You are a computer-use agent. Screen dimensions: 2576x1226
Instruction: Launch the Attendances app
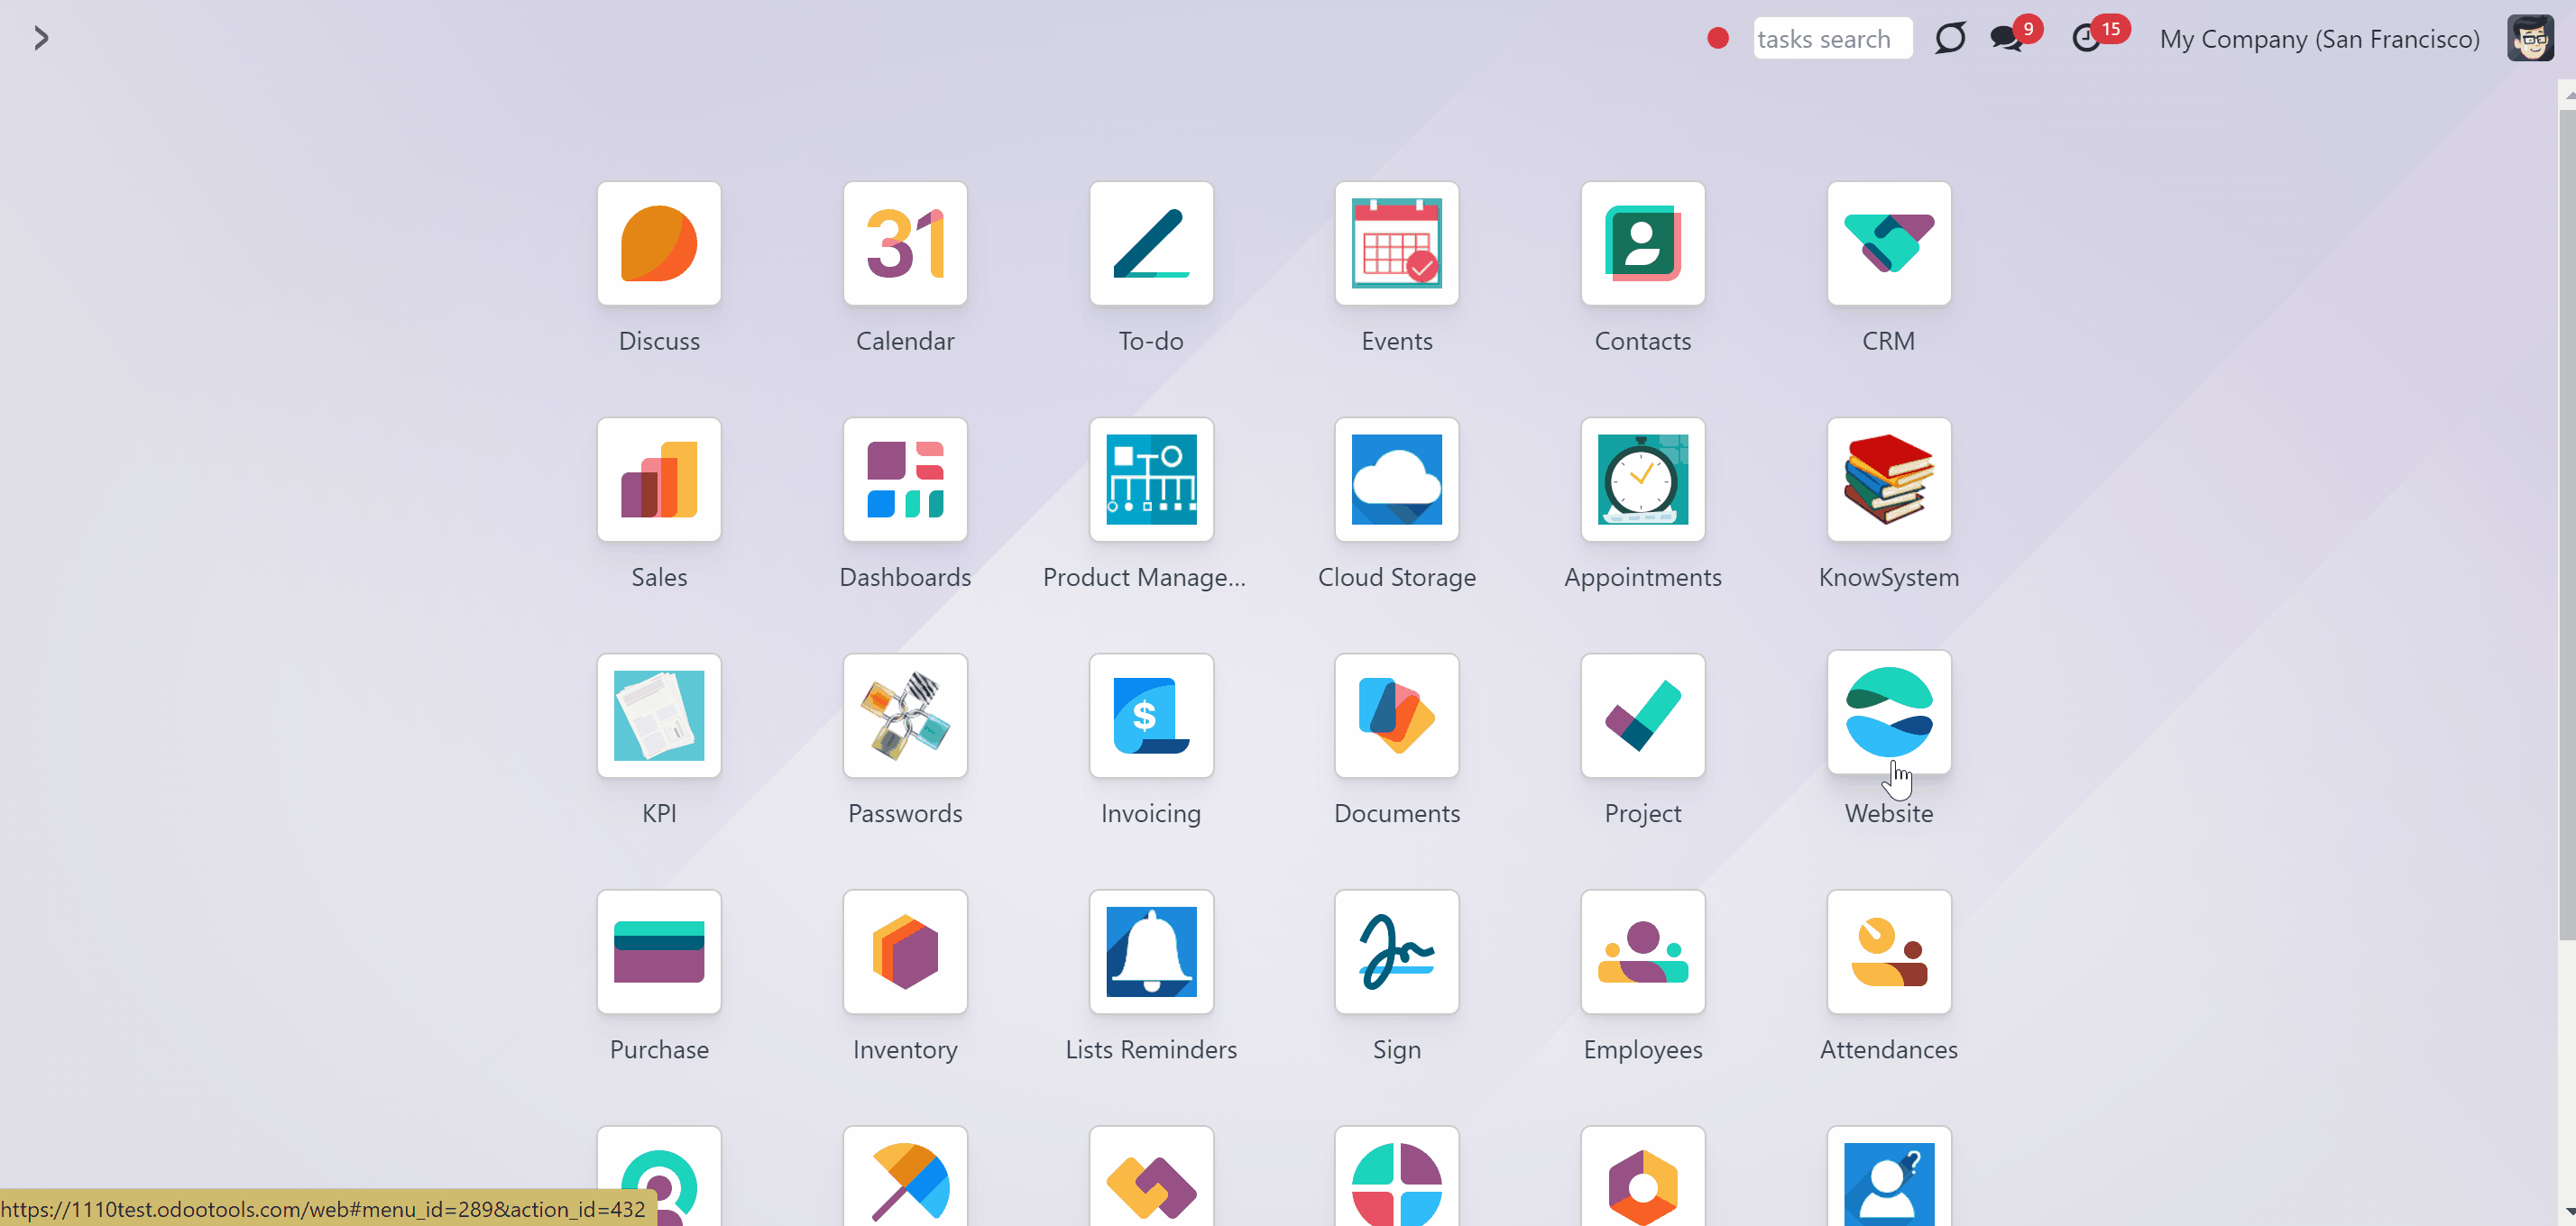[x=1889, y=951]
